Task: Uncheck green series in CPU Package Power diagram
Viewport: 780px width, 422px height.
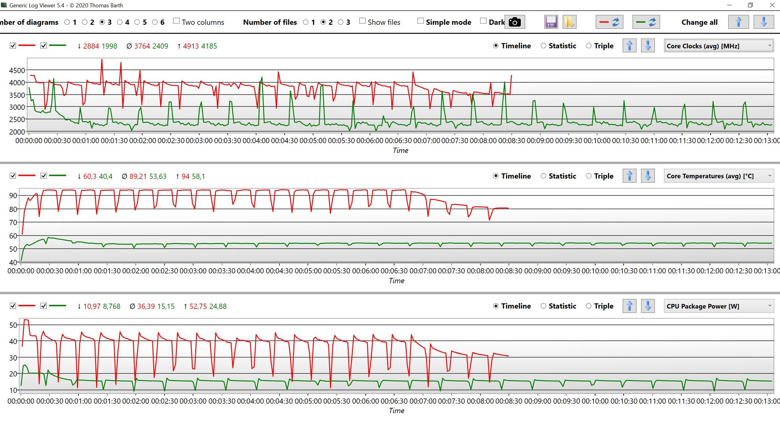Action: [x=43, y=306]
